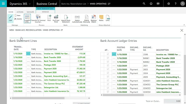Open Notes attachment icon
Screen dimensions: 186x104
pos(101,18)
